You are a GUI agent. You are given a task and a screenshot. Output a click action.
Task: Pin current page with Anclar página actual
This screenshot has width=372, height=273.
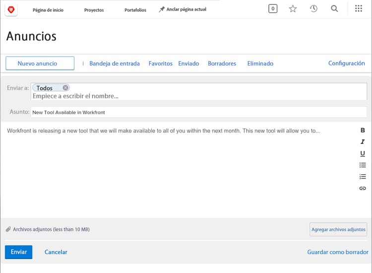(183, 9)
